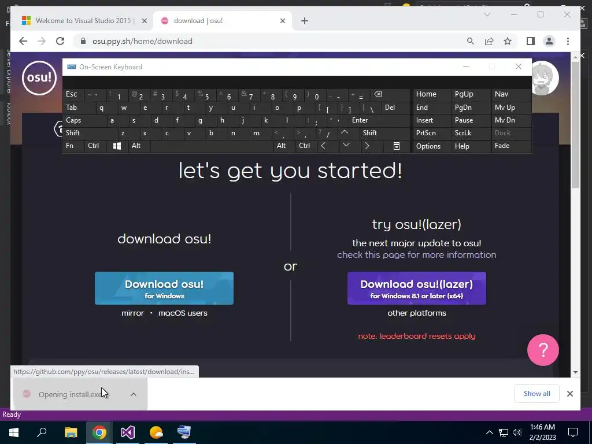Image resolution: width=592 pixels, height=444 pixels.
Task: Bookmark this page with the star icon
Action: coord(508,41)
